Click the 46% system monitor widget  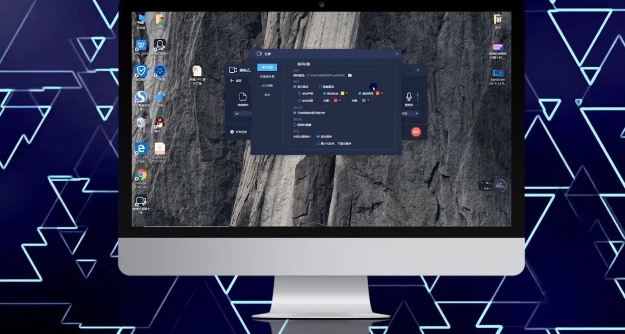click(x=500, y=185)
